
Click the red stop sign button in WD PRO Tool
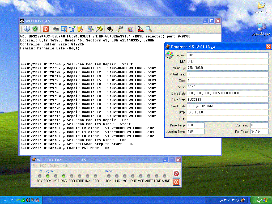point(176,174)
